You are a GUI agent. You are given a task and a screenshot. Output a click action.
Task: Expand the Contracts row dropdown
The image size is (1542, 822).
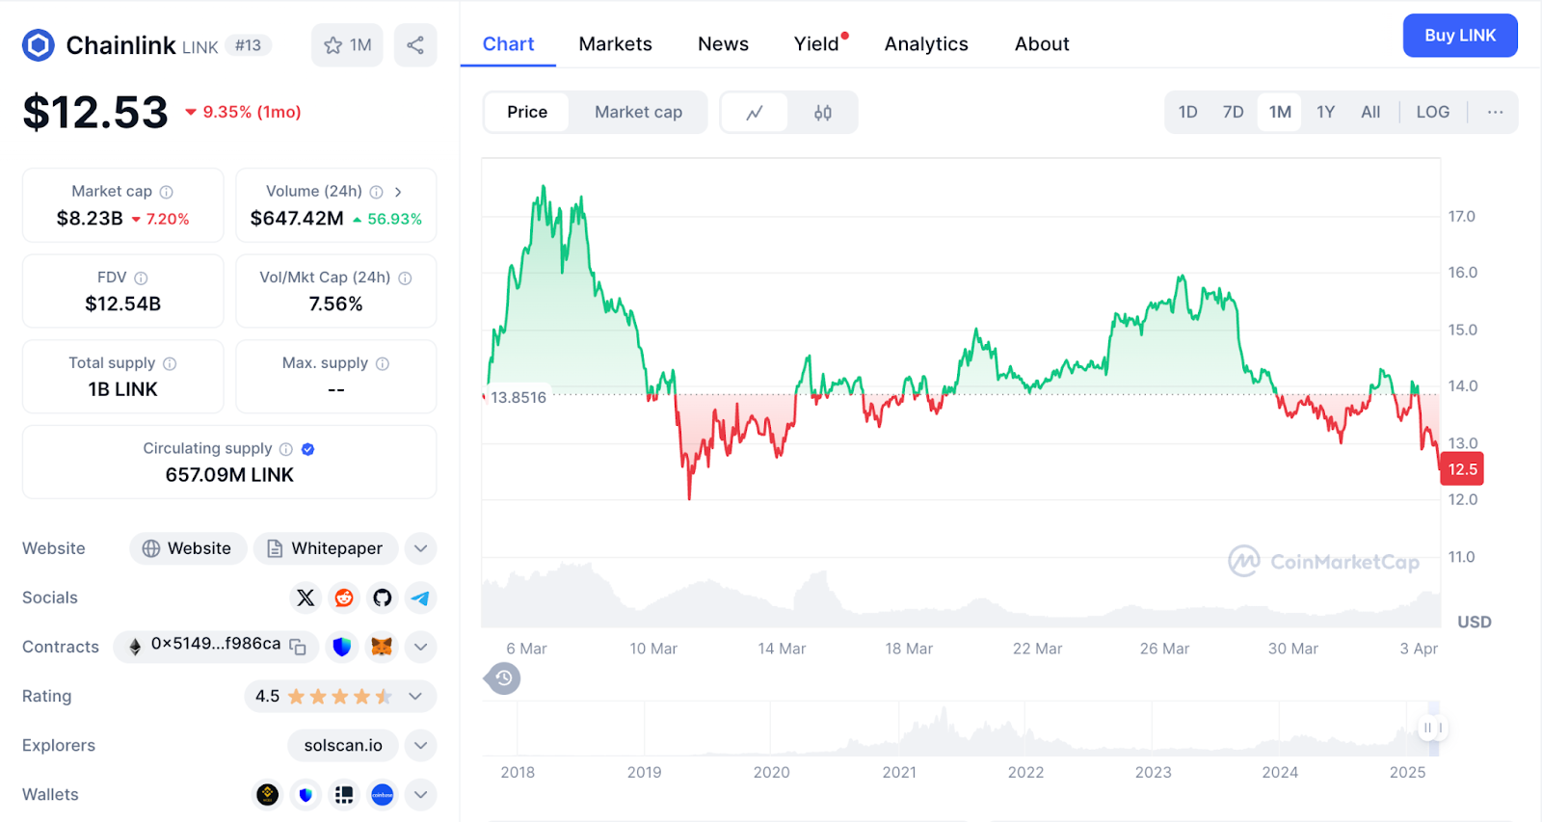pos(420,647)
